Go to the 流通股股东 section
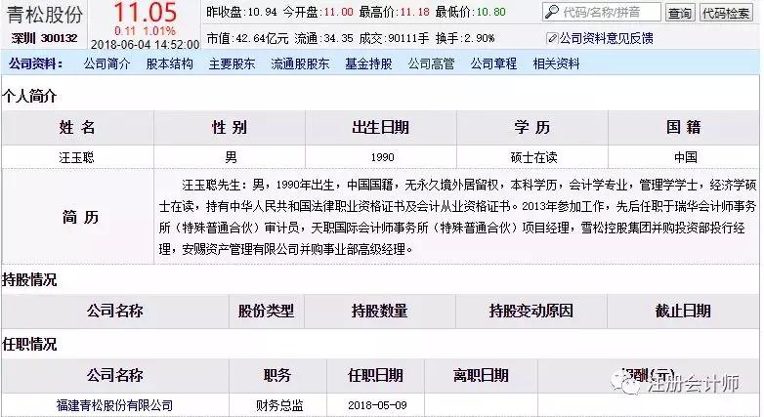This screenshot has width=764, height=417. pos(300,63)
